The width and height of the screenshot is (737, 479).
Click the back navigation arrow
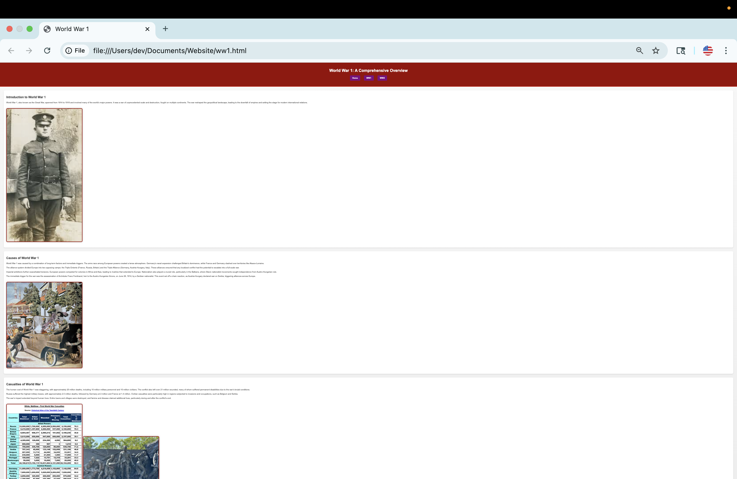(x=11, y=50)
